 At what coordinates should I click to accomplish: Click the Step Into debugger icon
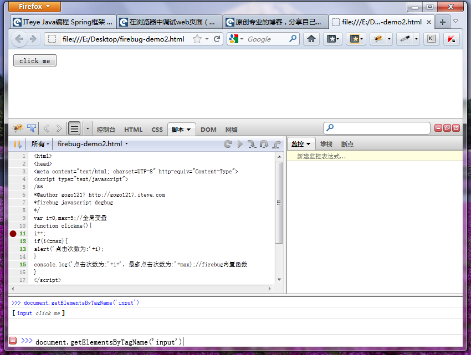251,144
